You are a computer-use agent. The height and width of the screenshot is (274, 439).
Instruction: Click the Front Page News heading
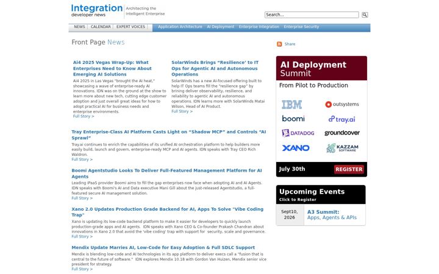click(x=98, y=42)
